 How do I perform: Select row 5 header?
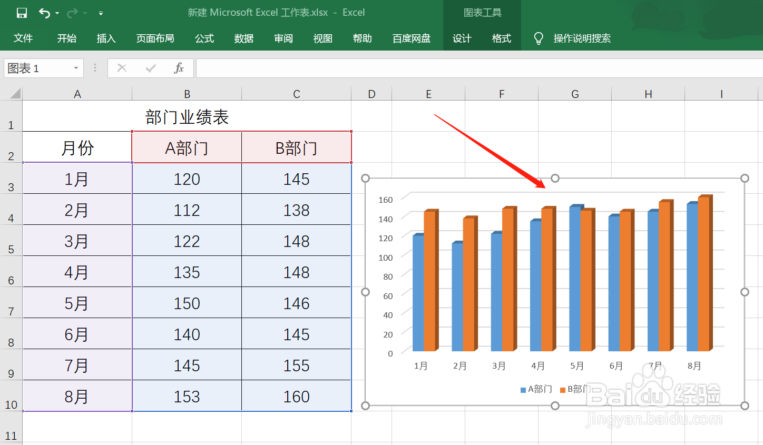click(x=11, y=241)
